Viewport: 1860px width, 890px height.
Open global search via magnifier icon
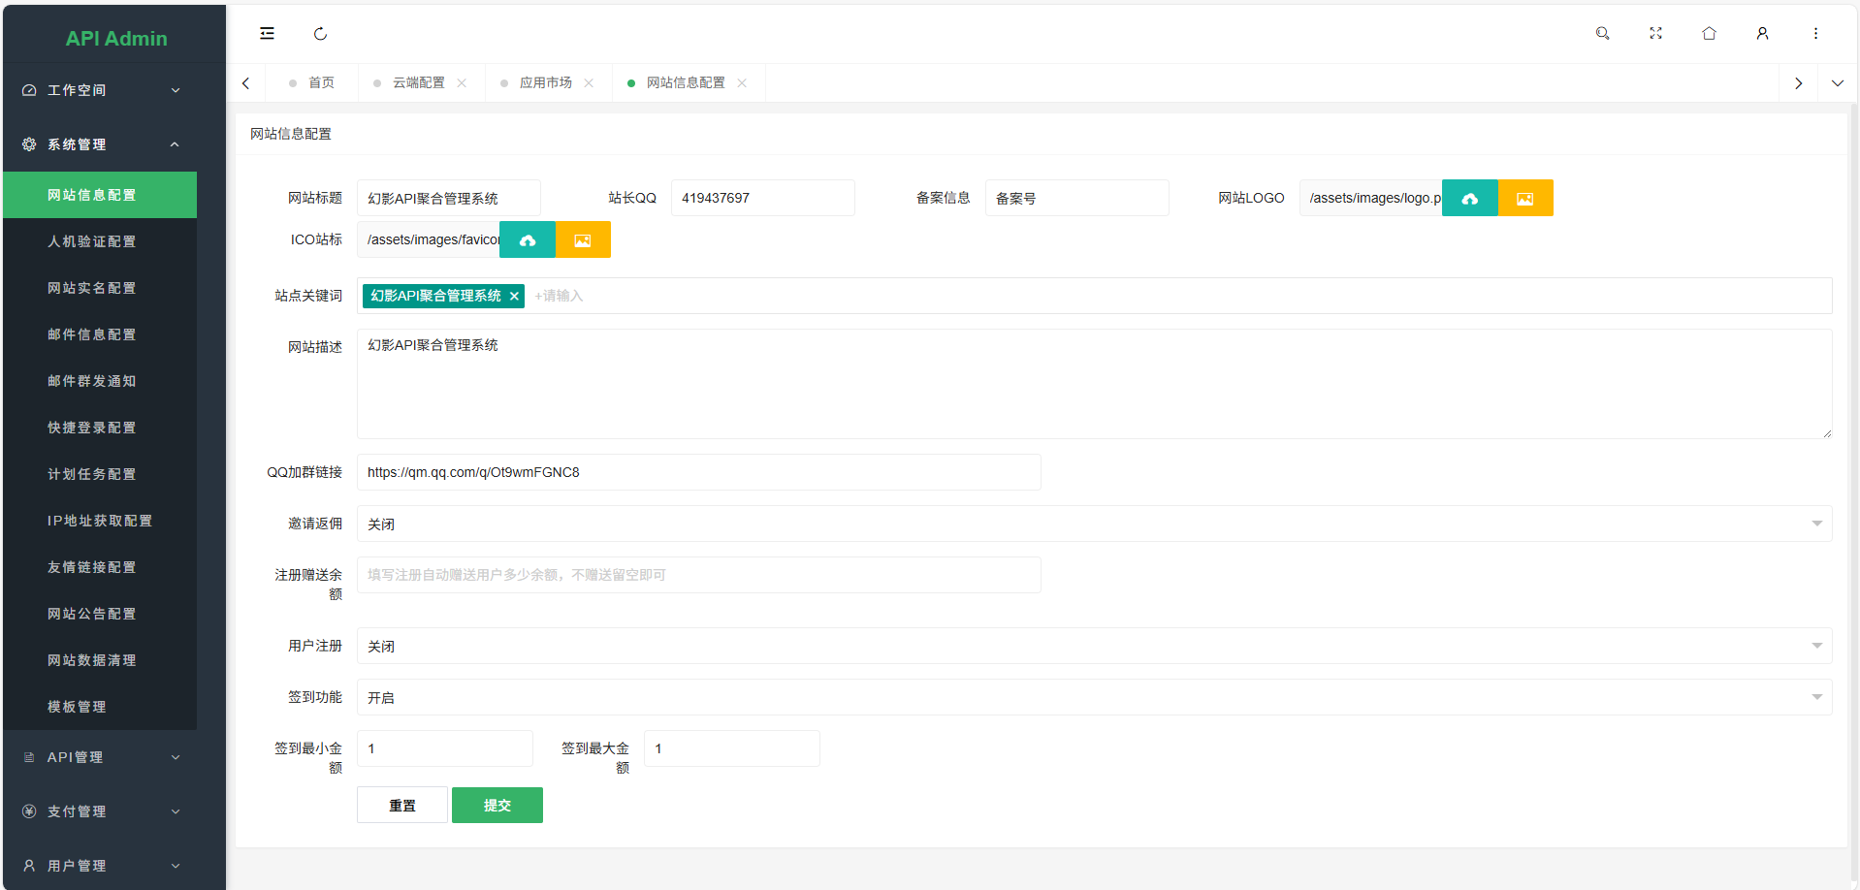[1602, 33]
